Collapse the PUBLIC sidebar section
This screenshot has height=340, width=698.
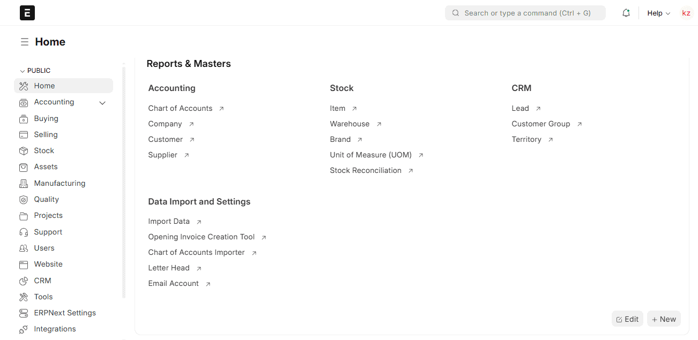click(x=35, y=71)
